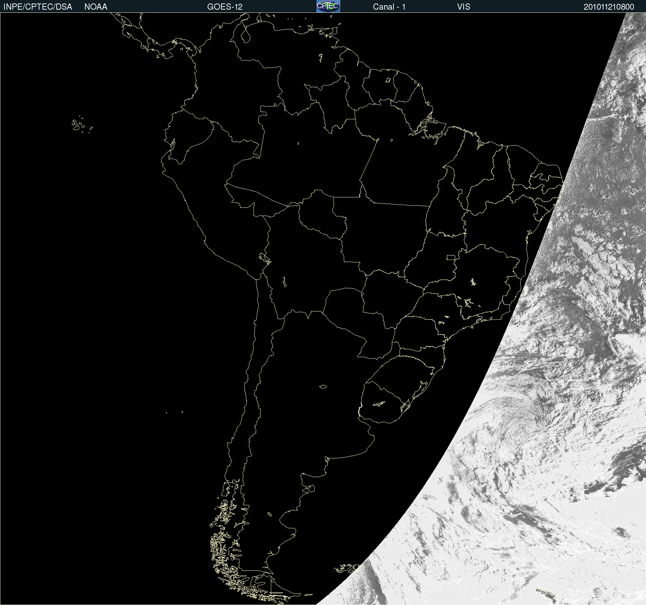646x605 pixels.
Task: Click the NOAA label in header
Action: [x=96, y=7]
